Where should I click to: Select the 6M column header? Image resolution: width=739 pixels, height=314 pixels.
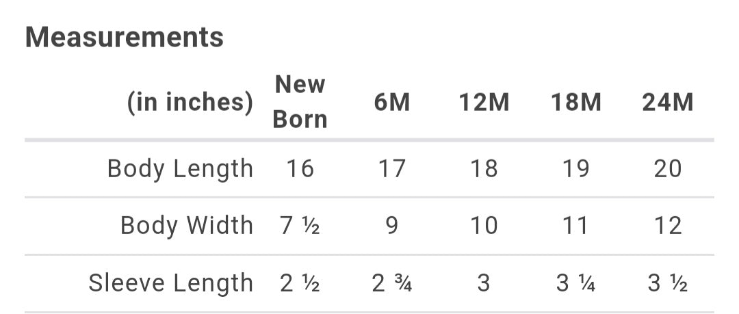pyautogui.click(x=392, y=102)
